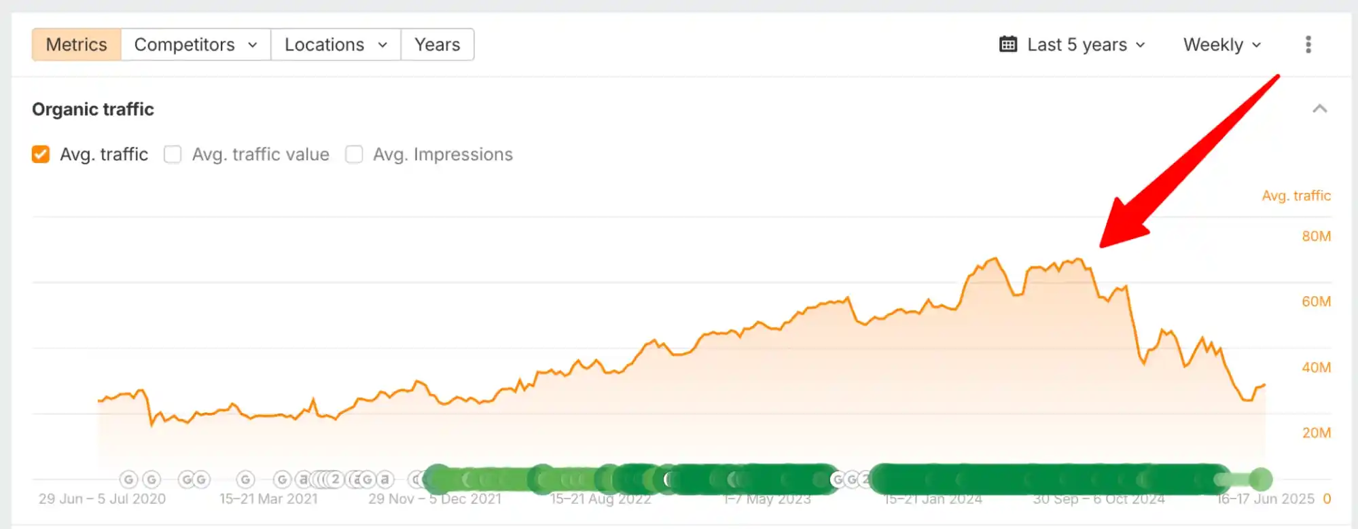Click the calendar icon beside Last 5 years
This screenshot has width=1358, height=529.
coord(1008,45)
